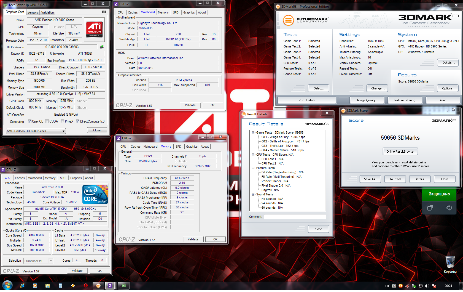
Task: Toggle the DirectCompute 5.0 checkbox
Action: (x=77, y=121)
